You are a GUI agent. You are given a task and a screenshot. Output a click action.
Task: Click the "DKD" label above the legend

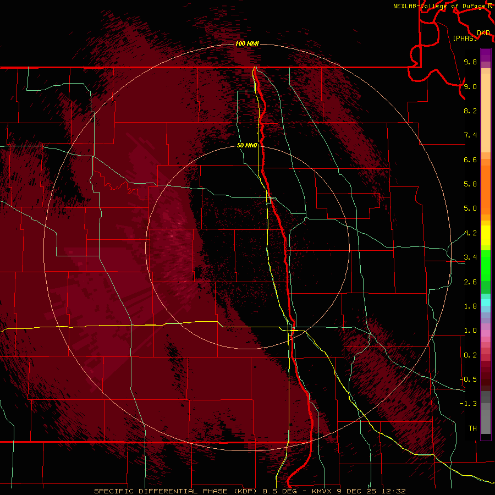pyautogui.click(x=483, y=33)
